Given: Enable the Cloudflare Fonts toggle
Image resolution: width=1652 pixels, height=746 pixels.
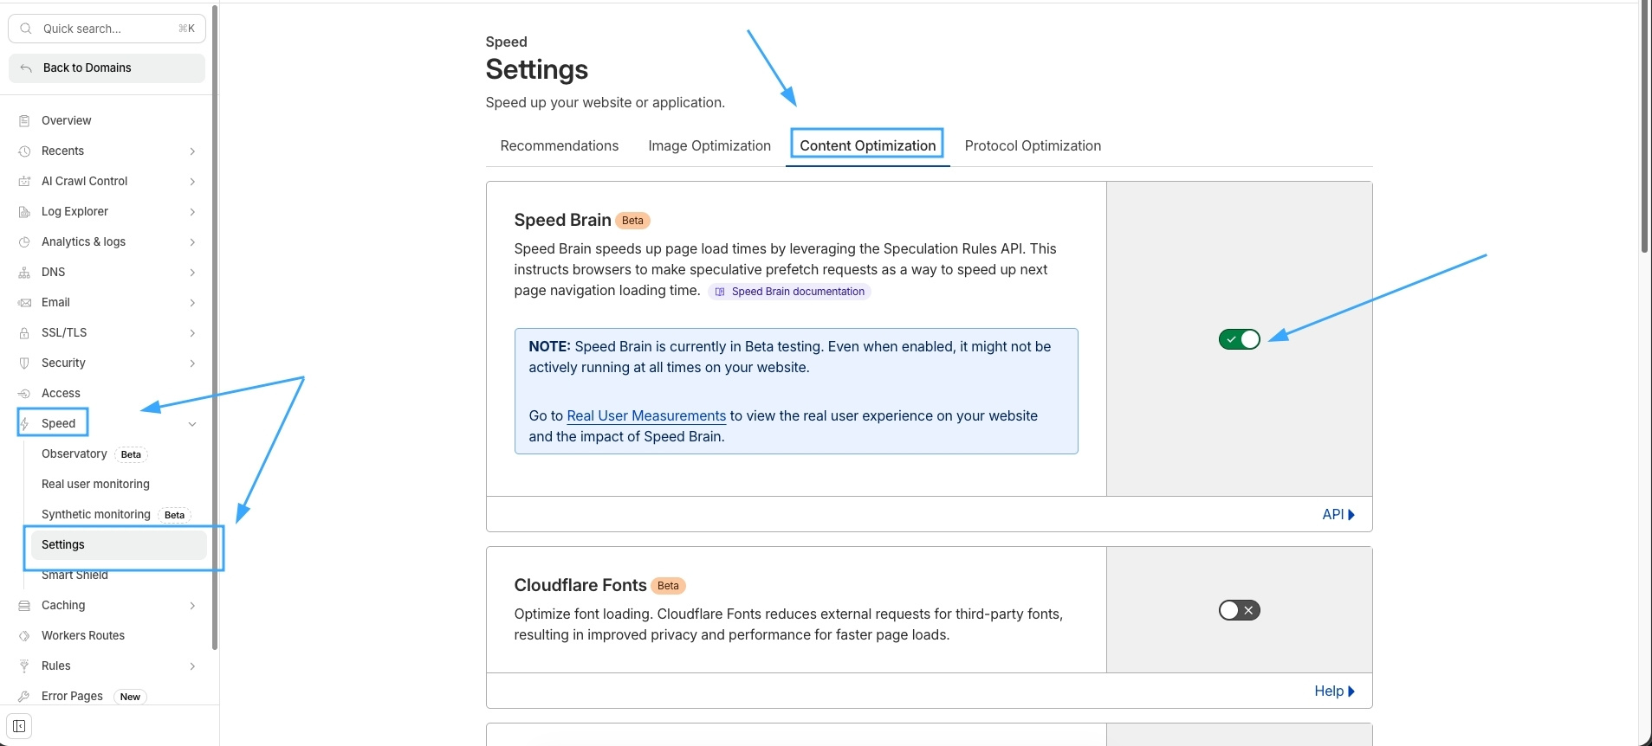Looking at the screenshot, I should coord(1239,610).
